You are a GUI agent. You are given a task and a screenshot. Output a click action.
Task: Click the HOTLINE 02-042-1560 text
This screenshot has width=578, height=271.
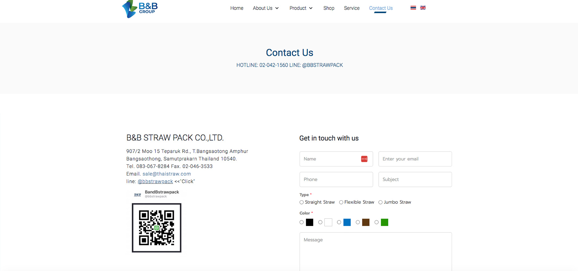[262, 65]
